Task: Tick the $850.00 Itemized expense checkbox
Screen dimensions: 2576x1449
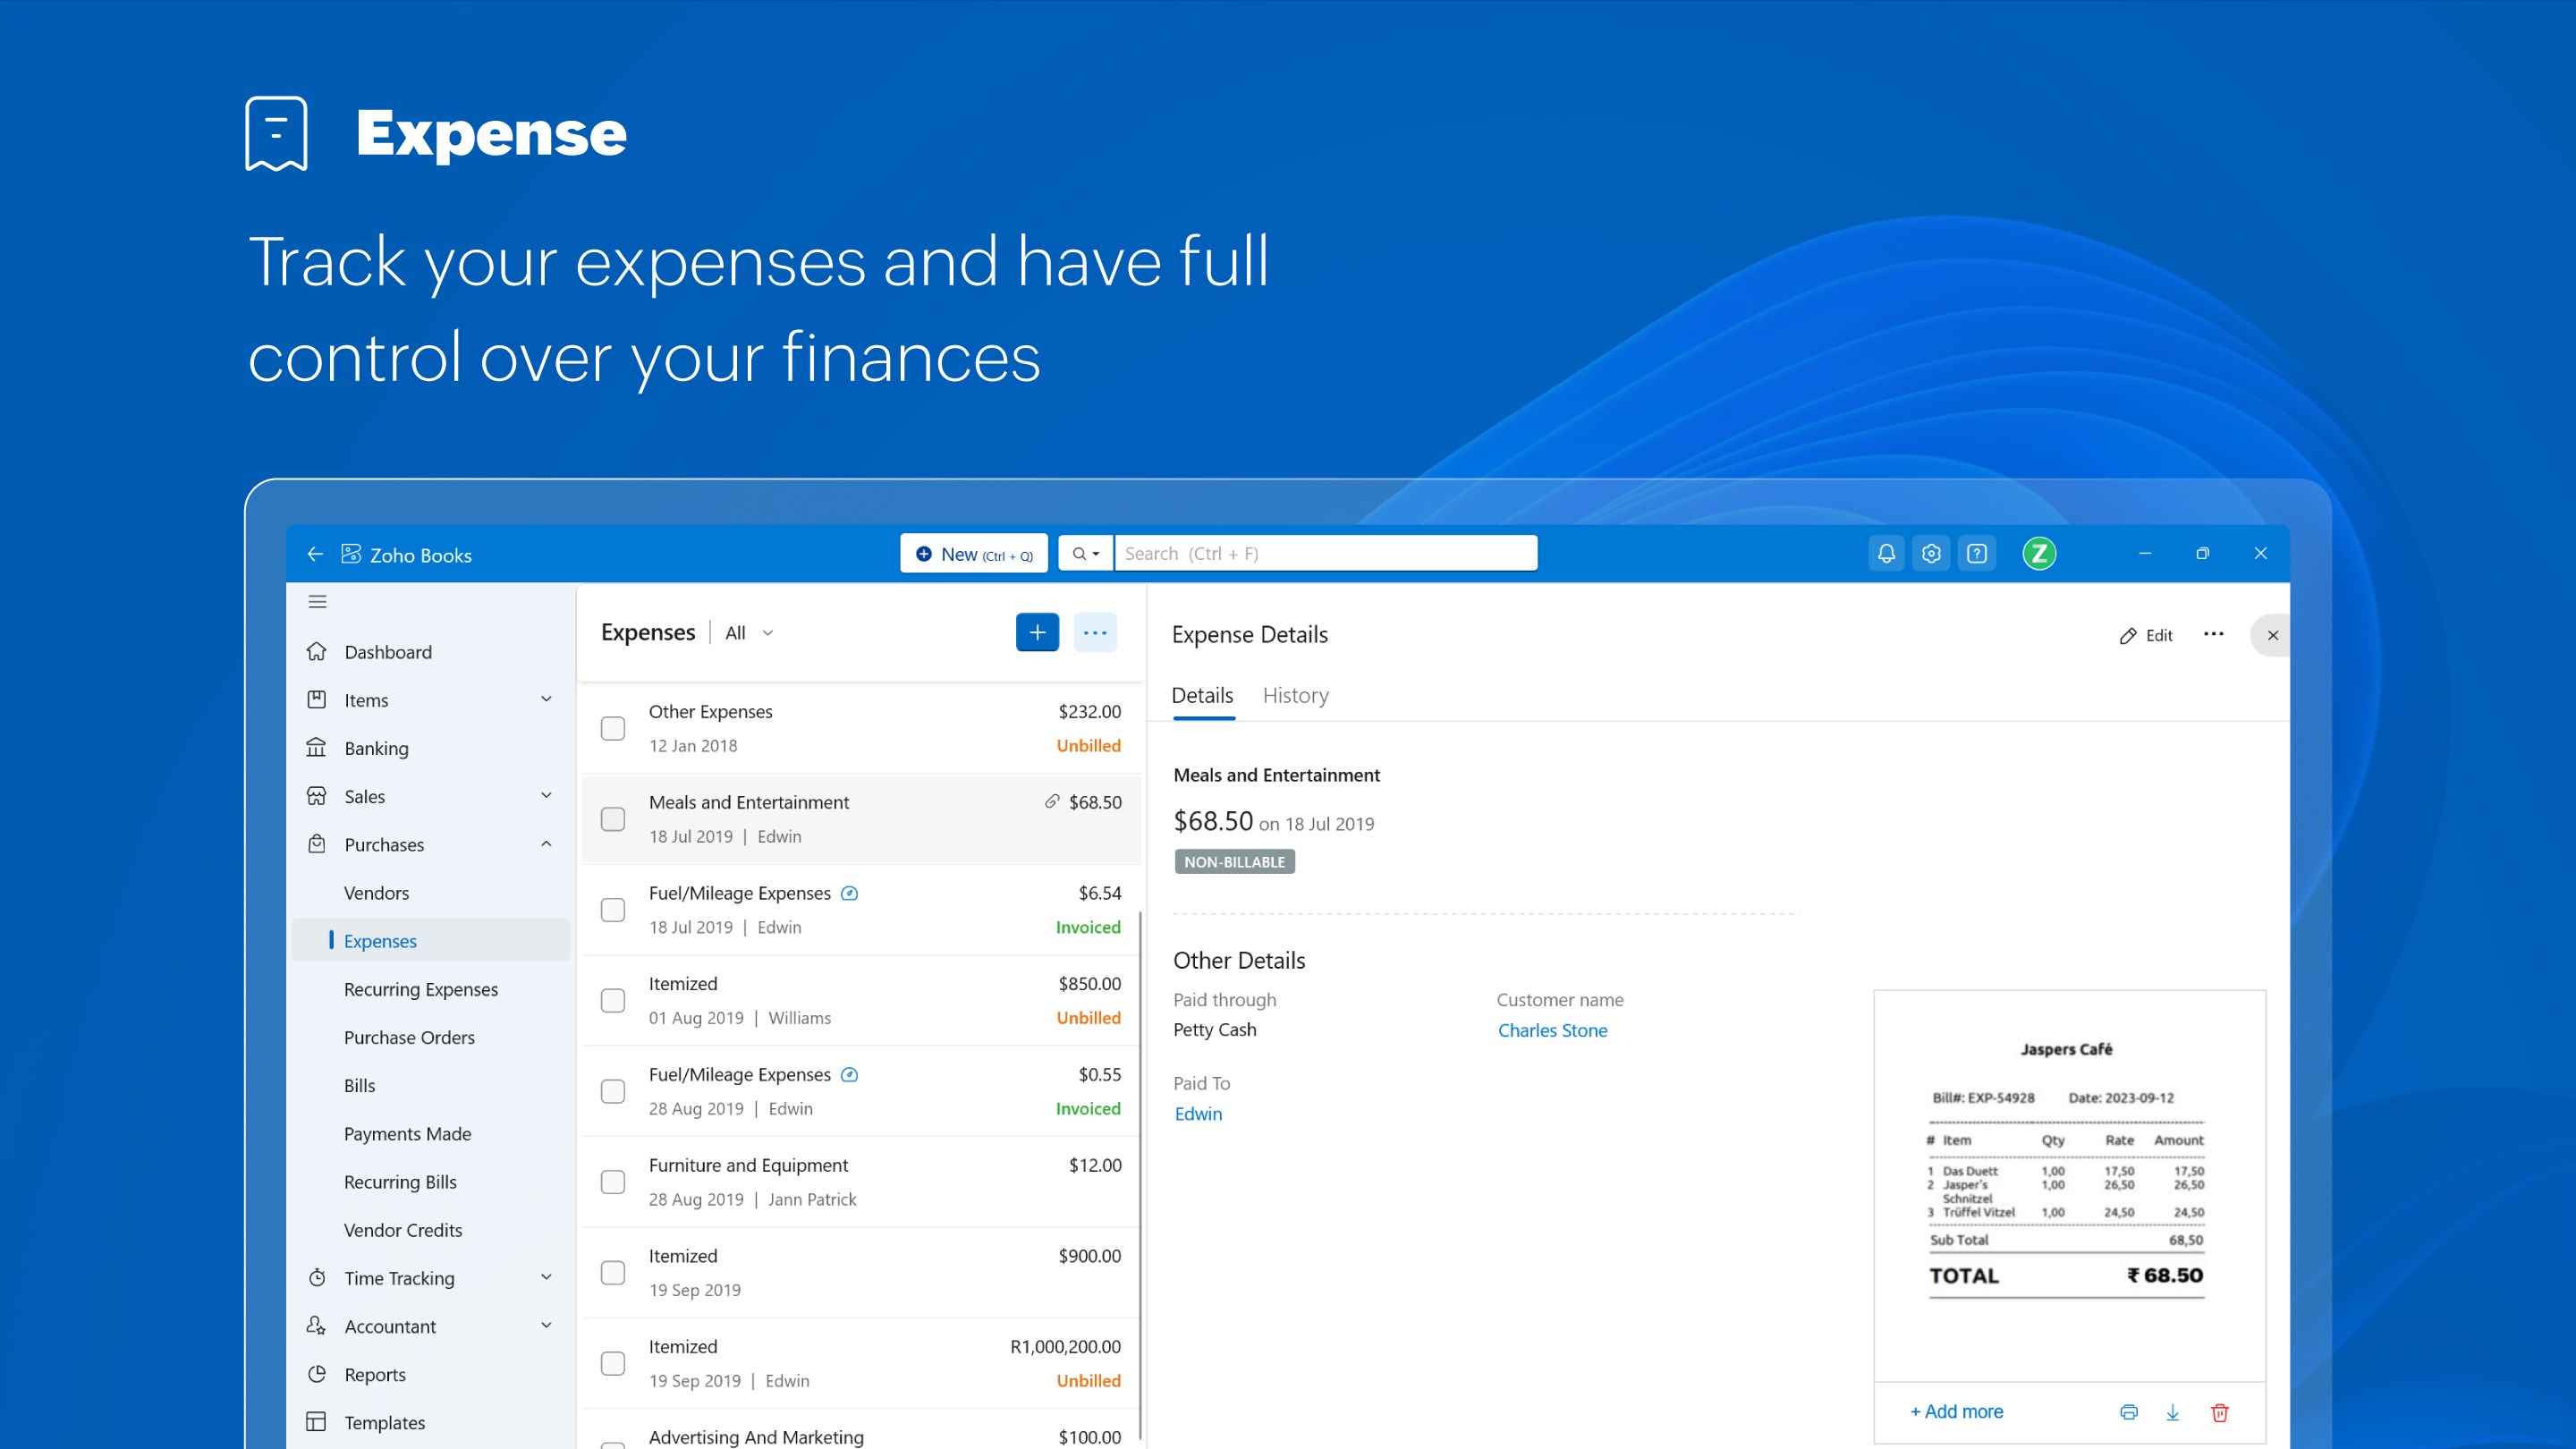Action: coord(613,1000)
